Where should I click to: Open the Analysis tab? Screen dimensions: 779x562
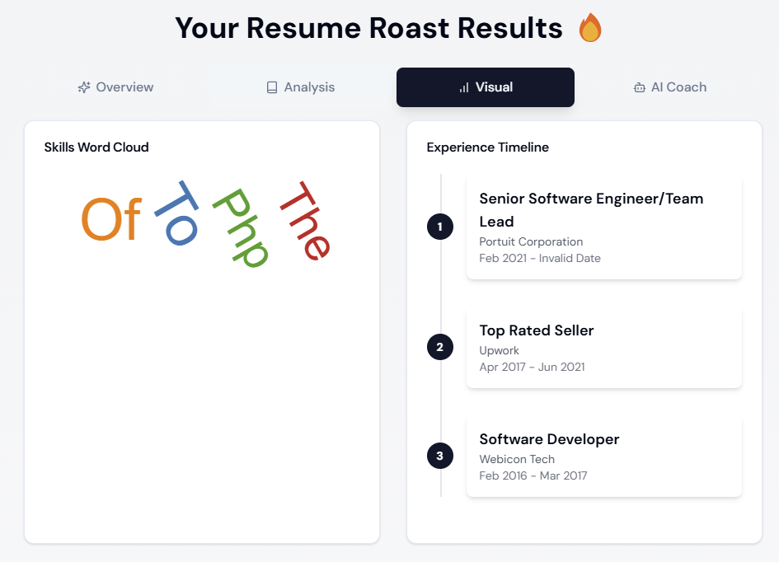[301, 87]
